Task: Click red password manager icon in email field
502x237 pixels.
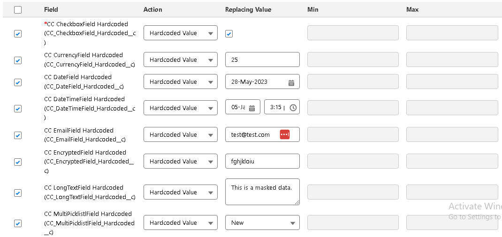Action: [285, 134]
